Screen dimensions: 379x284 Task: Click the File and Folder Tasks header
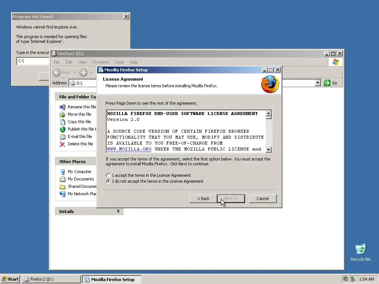pos(76,97)
